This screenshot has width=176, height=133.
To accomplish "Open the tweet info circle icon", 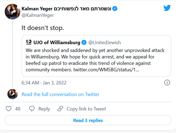I will pyautogui.click(x=167, y=83).
